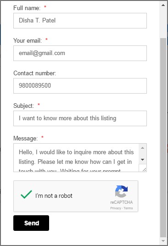This screenshot has height=246, width=168.
Task: Click the page vertical scrollbar thumb
Action: (163, 138)
